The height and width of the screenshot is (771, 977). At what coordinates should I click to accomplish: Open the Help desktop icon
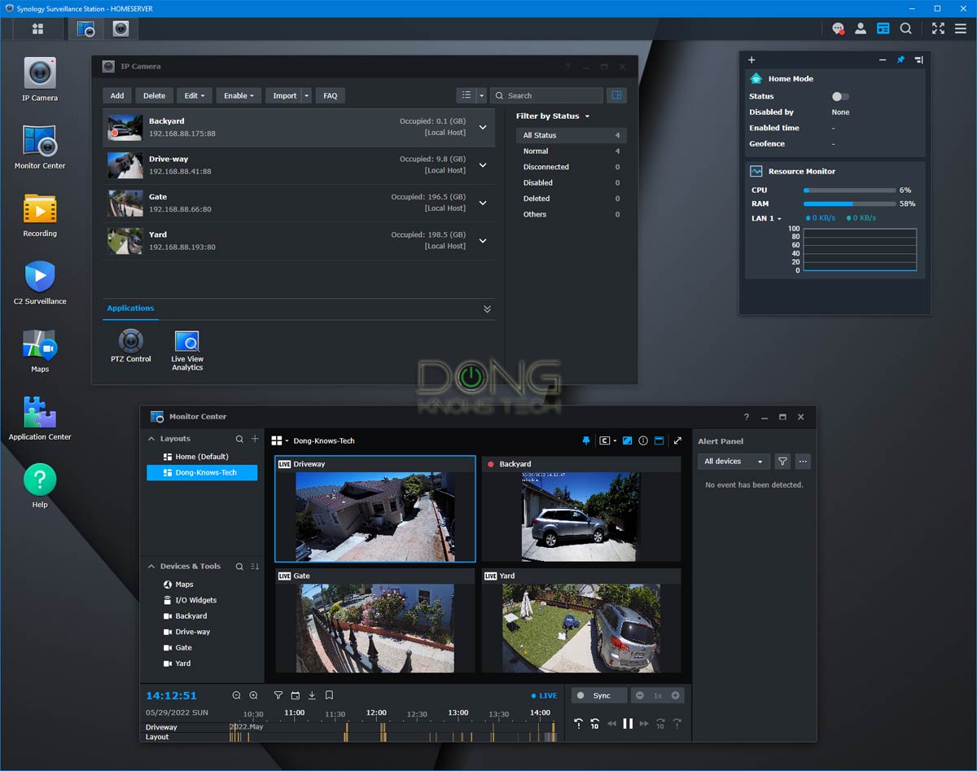click(x=39, y=485)
